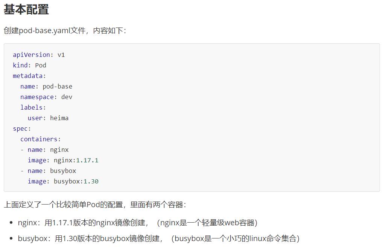The image size is (386, 249).
Task: Click the sentence describing the two containers
Action: [x=95, y=205]
